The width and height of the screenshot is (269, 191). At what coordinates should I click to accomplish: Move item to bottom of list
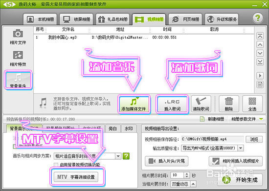tap(260, 62)
